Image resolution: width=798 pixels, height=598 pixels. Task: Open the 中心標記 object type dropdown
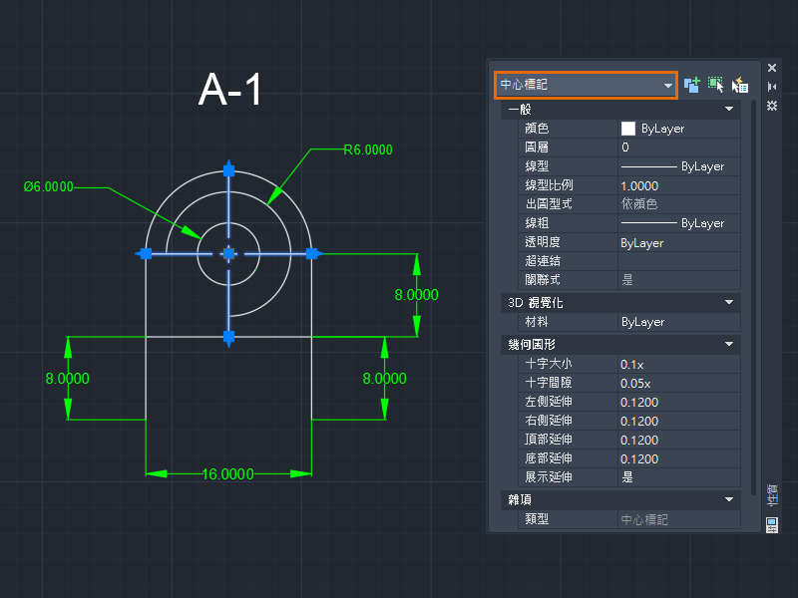pyautogui.click(x=586, y=85)
